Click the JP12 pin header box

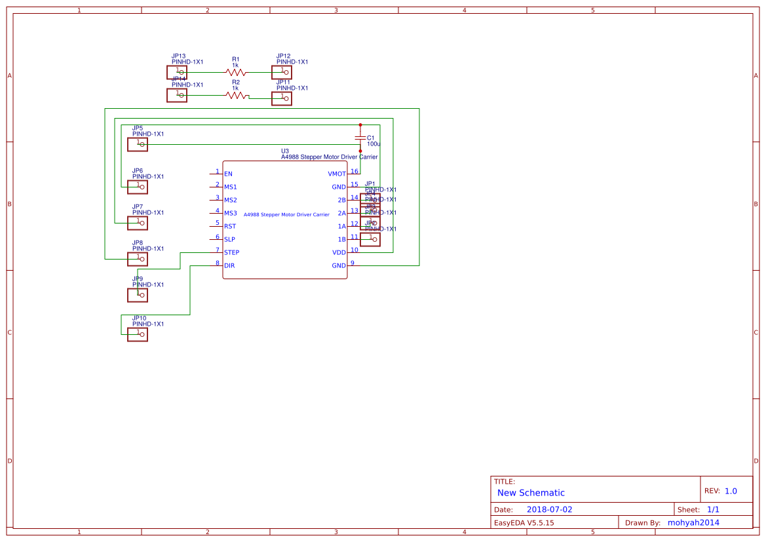pos(282,72)
